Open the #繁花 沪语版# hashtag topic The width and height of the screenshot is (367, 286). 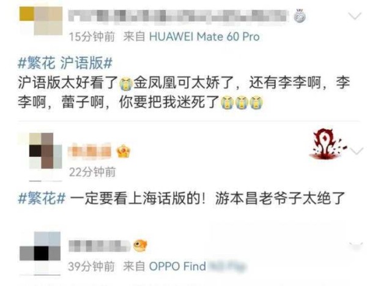(x=65, y=63)
